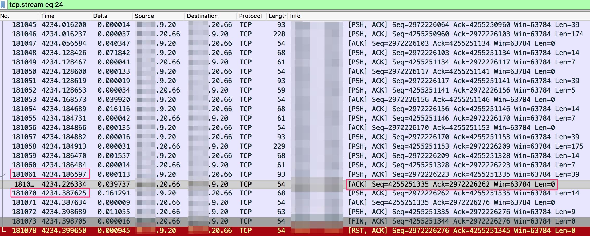Sort packets by the No. column header

(x=19, y=16)
